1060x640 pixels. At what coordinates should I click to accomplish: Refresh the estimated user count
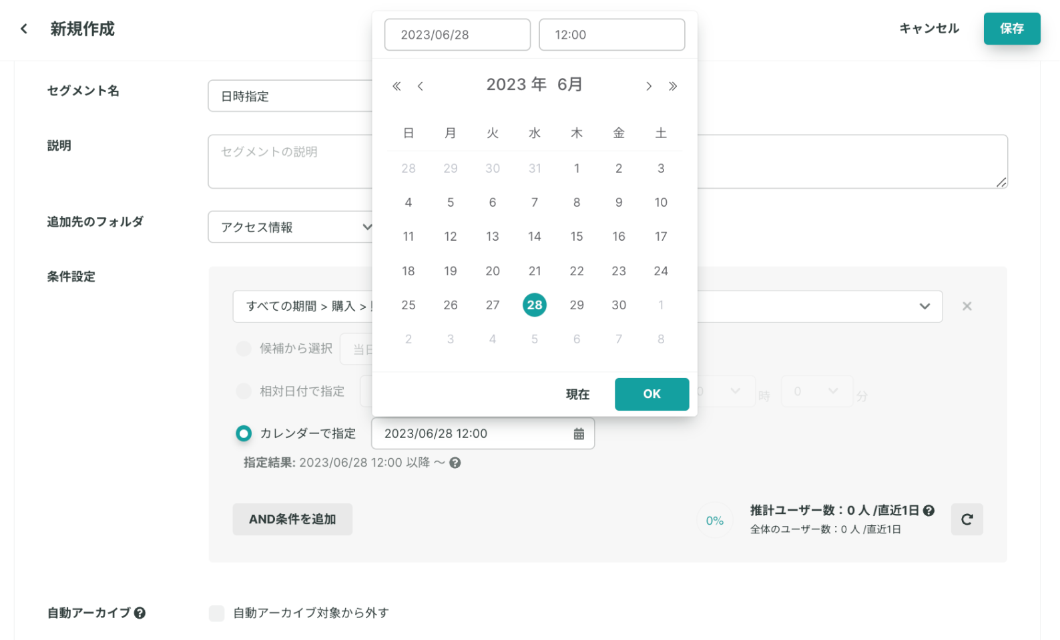pos(967,519)
